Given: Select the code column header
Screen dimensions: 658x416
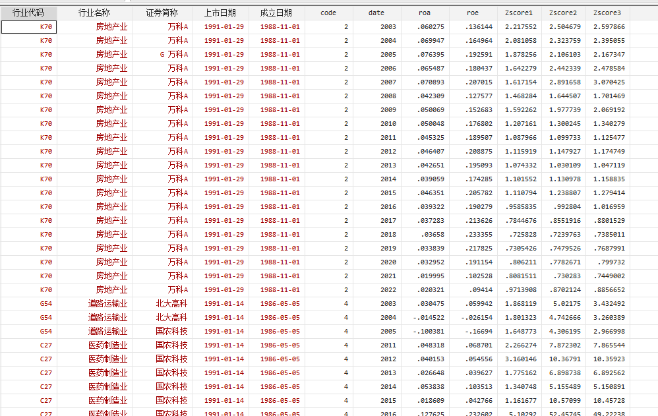Looking at the screenshot, I should coord(328,13).
